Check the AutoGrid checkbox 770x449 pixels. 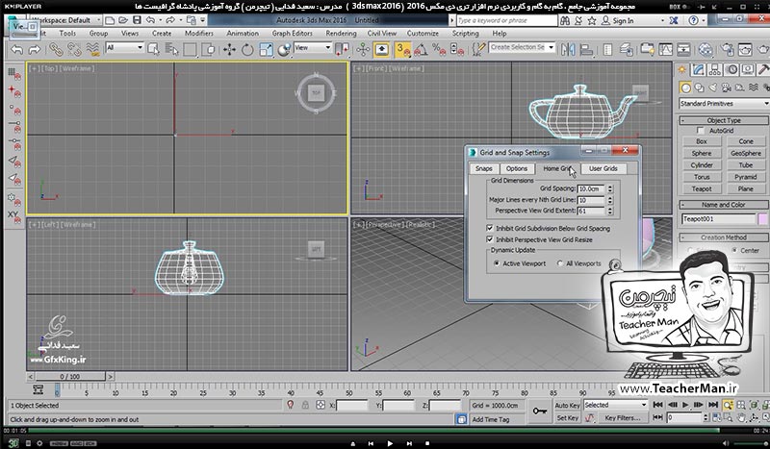point(701,131)
